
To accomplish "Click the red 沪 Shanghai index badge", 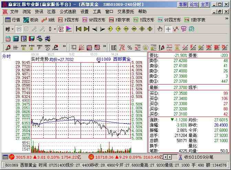I will point(12,157).
